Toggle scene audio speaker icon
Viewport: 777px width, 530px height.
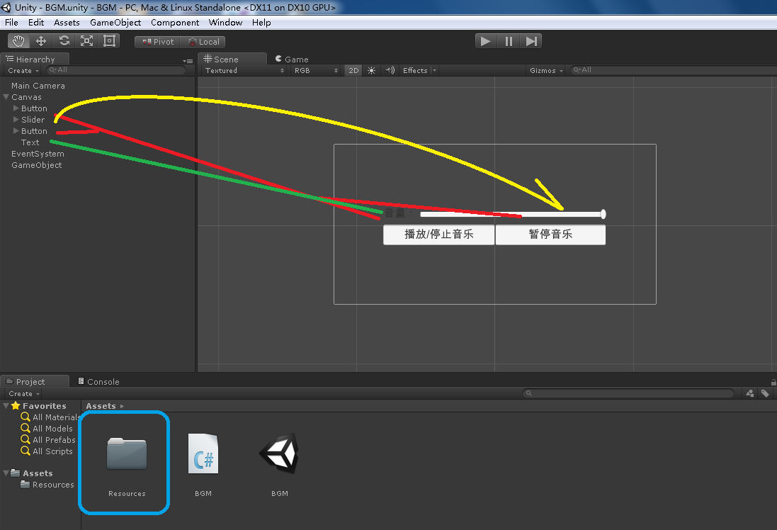click(390, 70)
